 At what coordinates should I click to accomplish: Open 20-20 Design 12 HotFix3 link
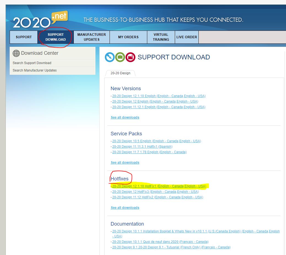tap(156, 191)
